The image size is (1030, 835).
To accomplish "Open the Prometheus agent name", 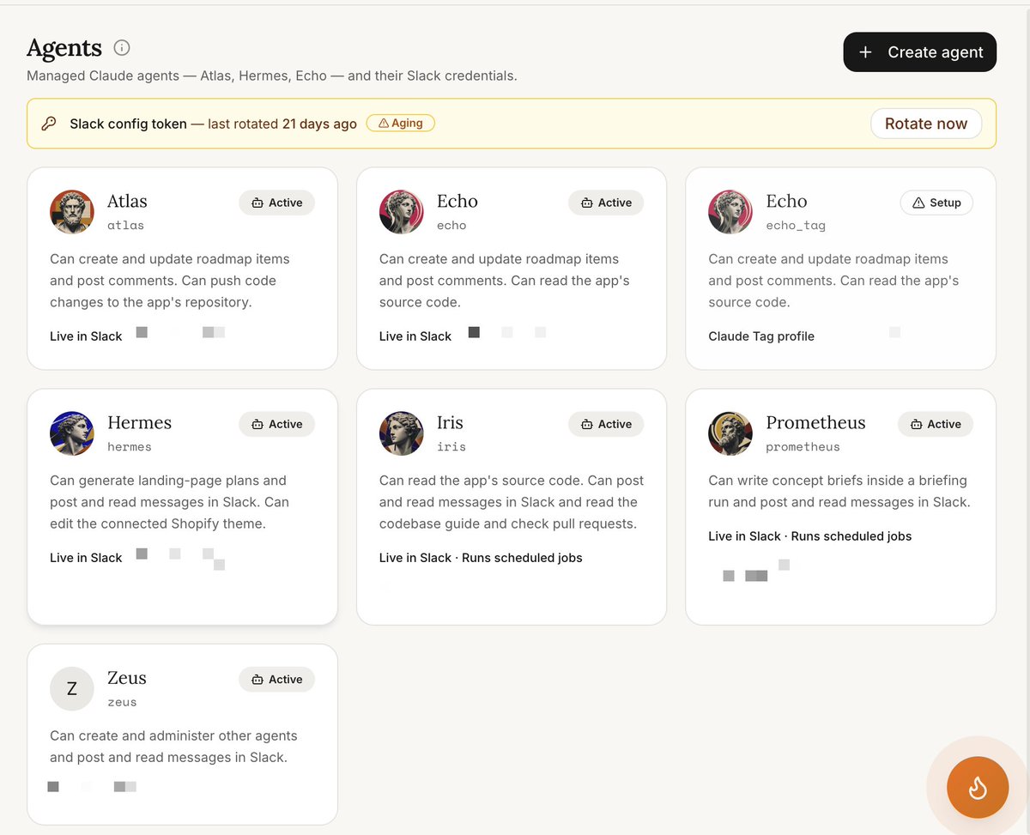I will (815, 422).
